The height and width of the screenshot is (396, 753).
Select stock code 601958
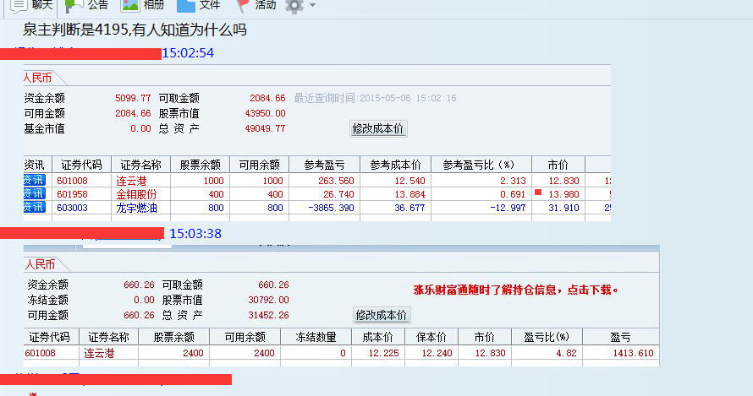click(73, 194)
